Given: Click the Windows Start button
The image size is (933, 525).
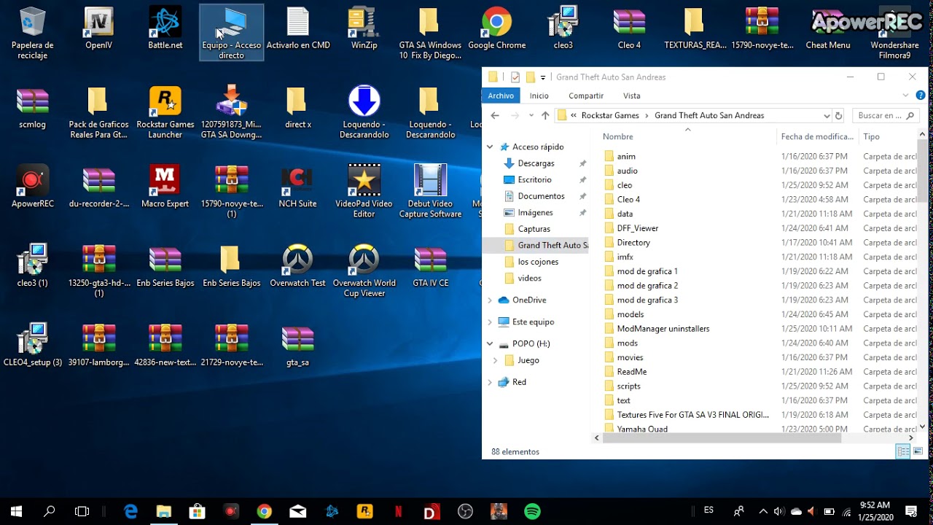Looking at the screenshot, I should pos(16,512).
